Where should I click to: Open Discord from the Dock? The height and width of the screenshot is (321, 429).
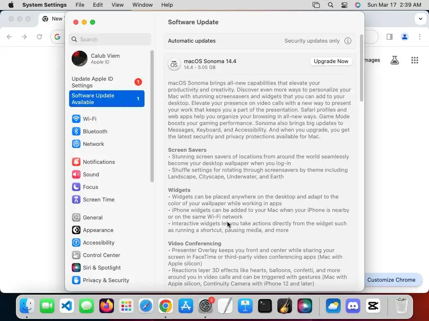[353, 306]
